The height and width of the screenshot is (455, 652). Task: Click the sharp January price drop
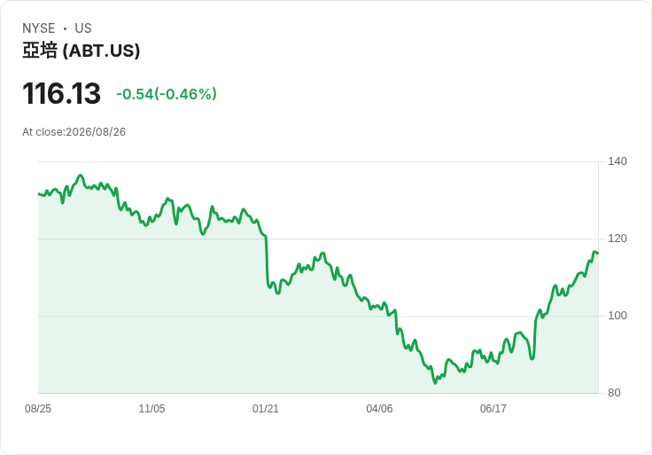(267, 261)
